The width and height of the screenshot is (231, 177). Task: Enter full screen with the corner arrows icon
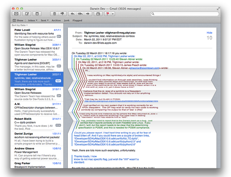tap(218, 9)
